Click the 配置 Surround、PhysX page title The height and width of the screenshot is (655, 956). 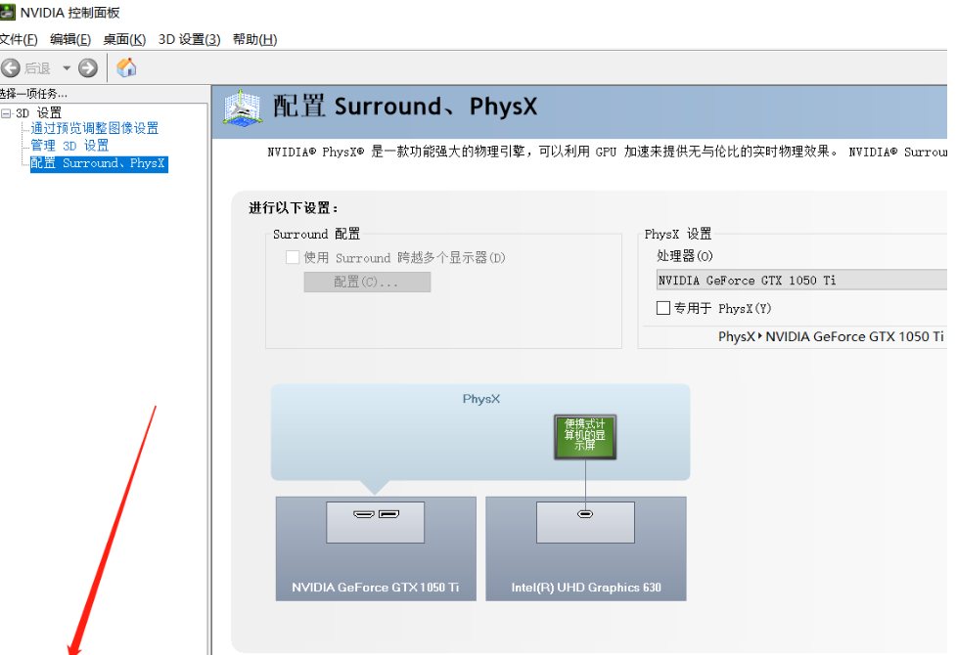tap(405, 107)
